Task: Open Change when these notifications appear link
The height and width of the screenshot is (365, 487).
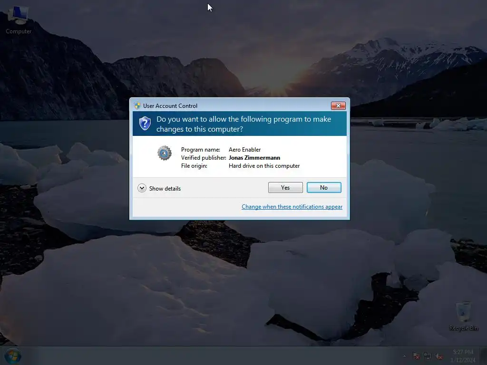Action: pos(292,207)
